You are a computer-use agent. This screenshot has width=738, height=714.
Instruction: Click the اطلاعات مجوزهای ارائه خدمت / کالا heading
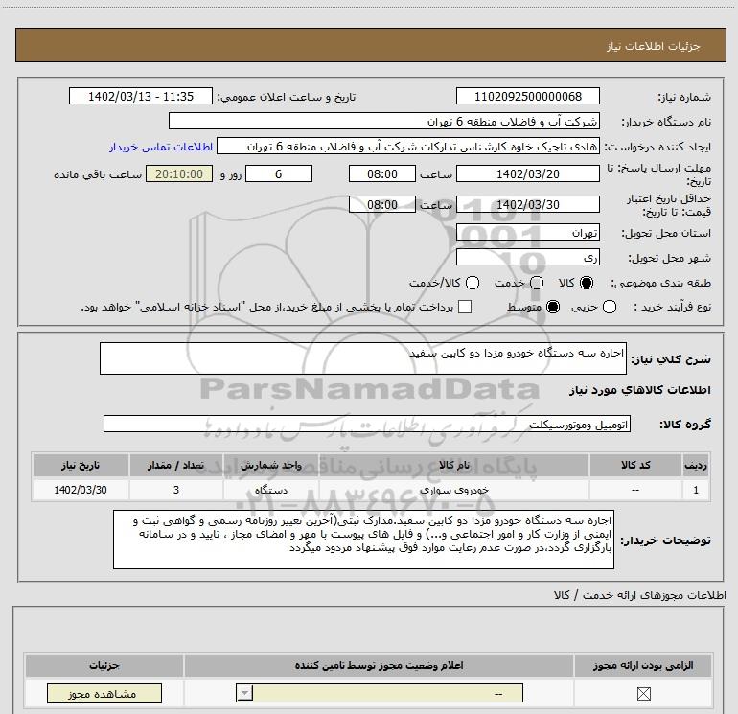pos(640,595)
